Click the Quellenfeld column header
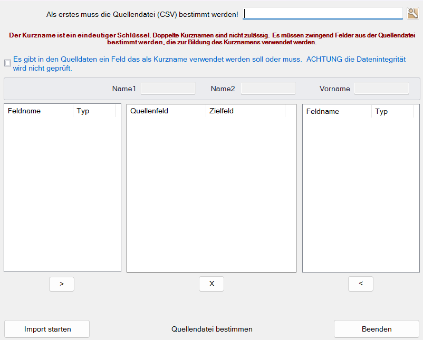The width and height of the screenshot is (423, 340). (166, 111)
